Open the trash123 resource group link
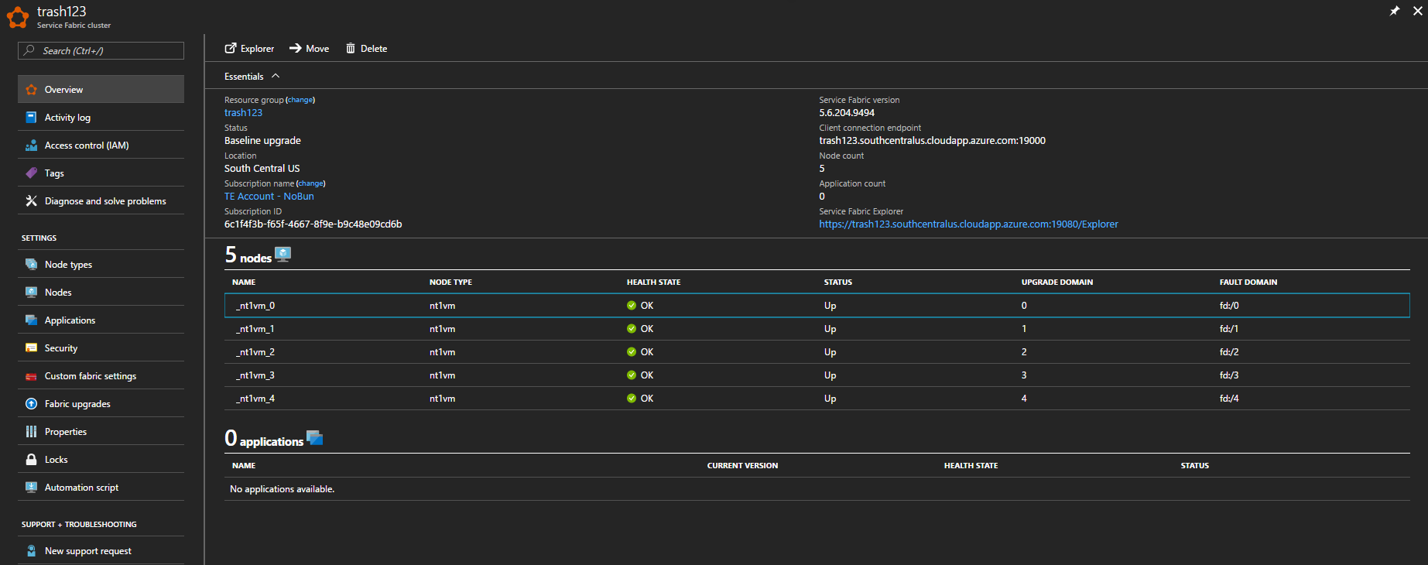The height and width of the screenshot is (565, 1428). (x=243, y=112)
